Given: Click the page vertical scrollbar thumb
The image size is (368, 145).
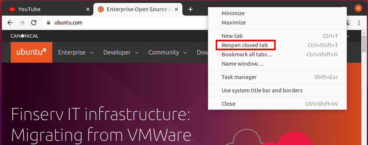Looking at the screenshot, I should pyautogui.click(x=364, y=44).
